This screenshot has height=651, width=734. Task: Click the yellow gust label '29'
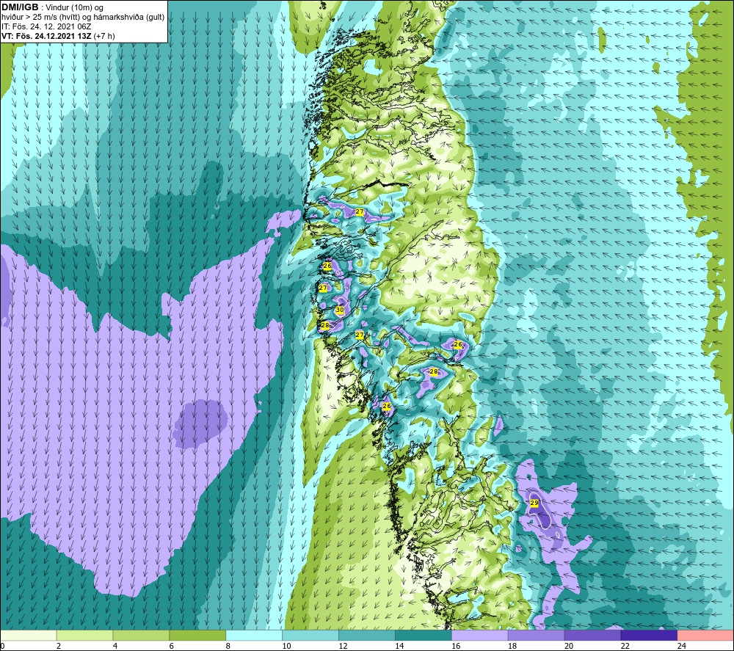[x=534, y=503]
